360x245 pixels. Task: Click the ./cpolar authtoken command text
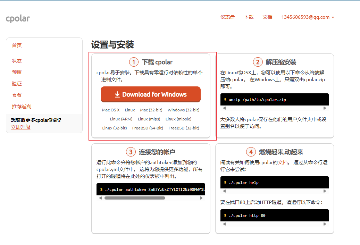tap(155, 189)
